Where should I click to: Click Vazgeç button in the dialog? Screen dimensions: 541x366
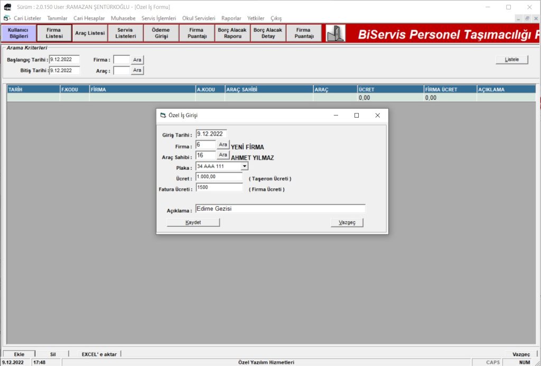347,223
